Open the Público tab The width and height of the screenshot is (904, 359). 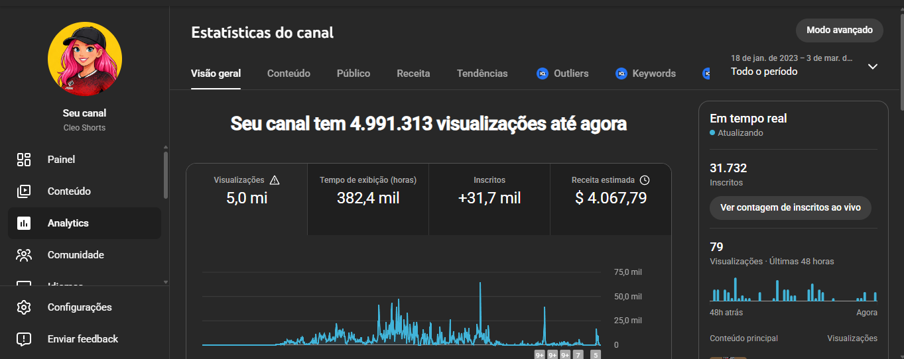point(354,74)
